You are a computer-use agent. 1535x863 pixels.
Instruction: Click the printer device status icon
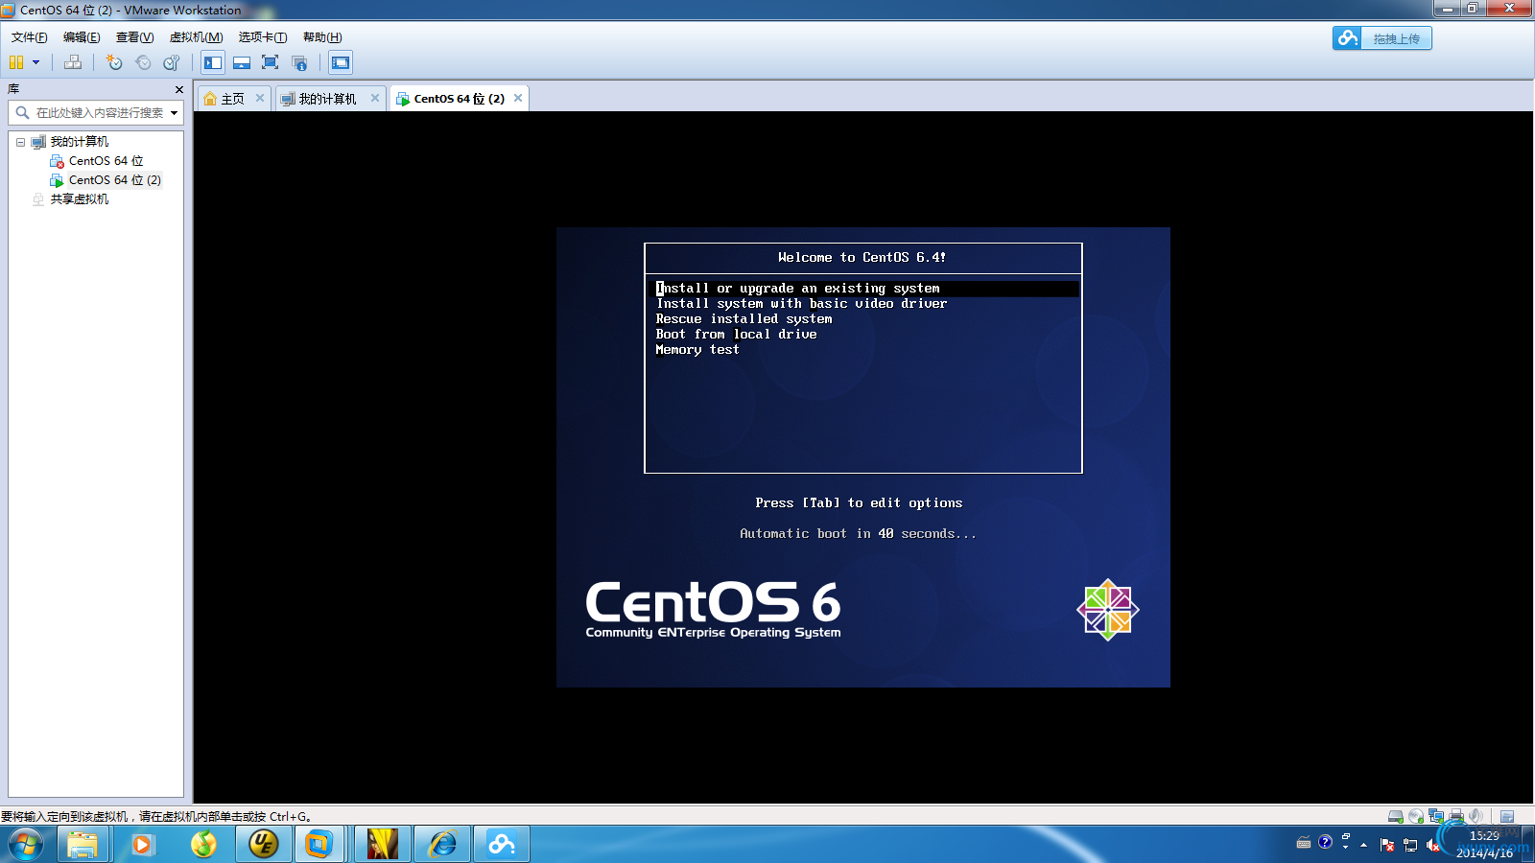click(1456, 816)
